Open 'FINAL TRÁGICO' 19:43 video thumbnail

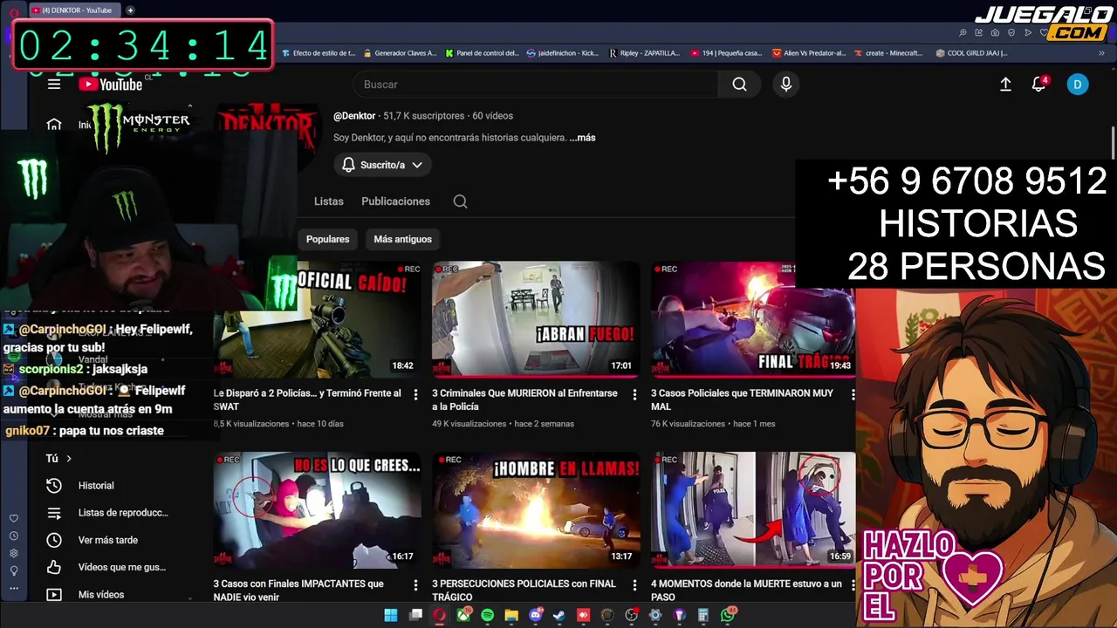pos(753,319)
